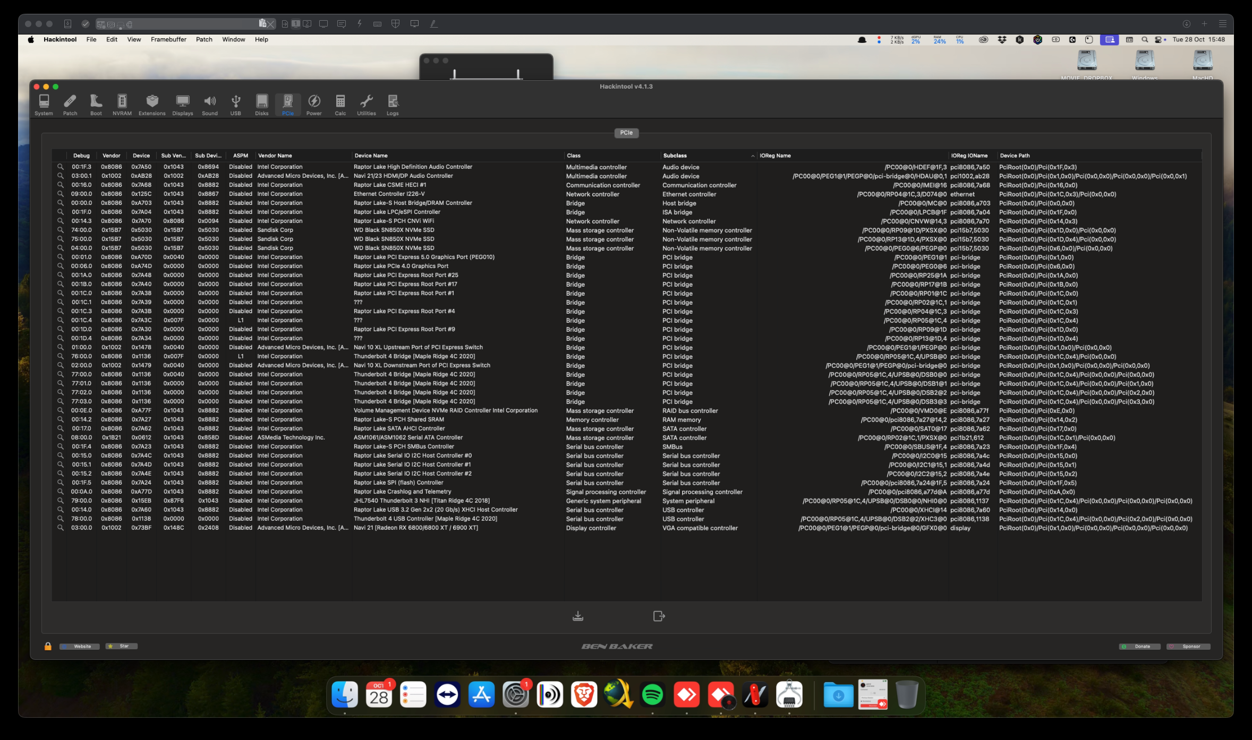Click magnifier icon for Raptor Lake HD Audio row
Screen dimensions: 1252x740
click(x=61, y=167)
